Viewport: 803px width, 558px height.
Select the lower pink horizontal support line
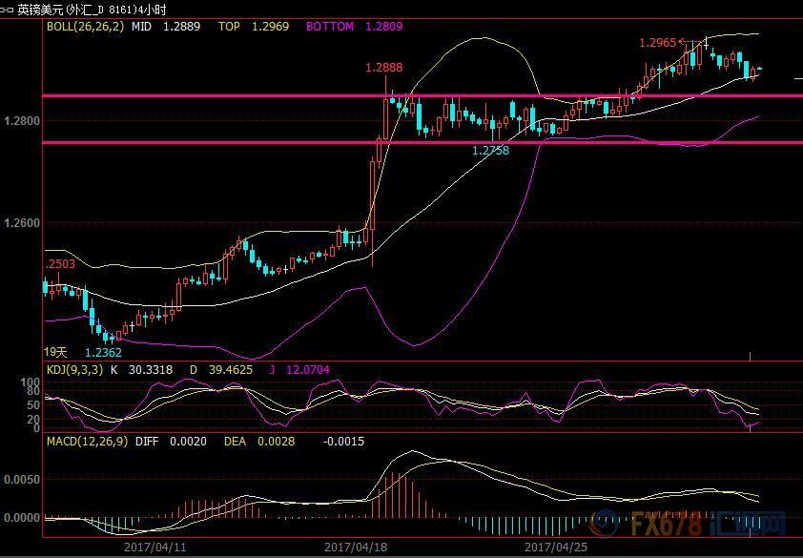click(422, 142)
